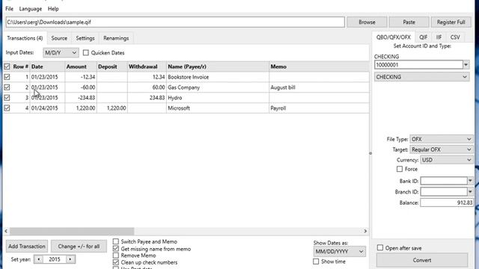Click the Browse button
479x269 pixels.
pyautogui.click(x=367, y=22)
